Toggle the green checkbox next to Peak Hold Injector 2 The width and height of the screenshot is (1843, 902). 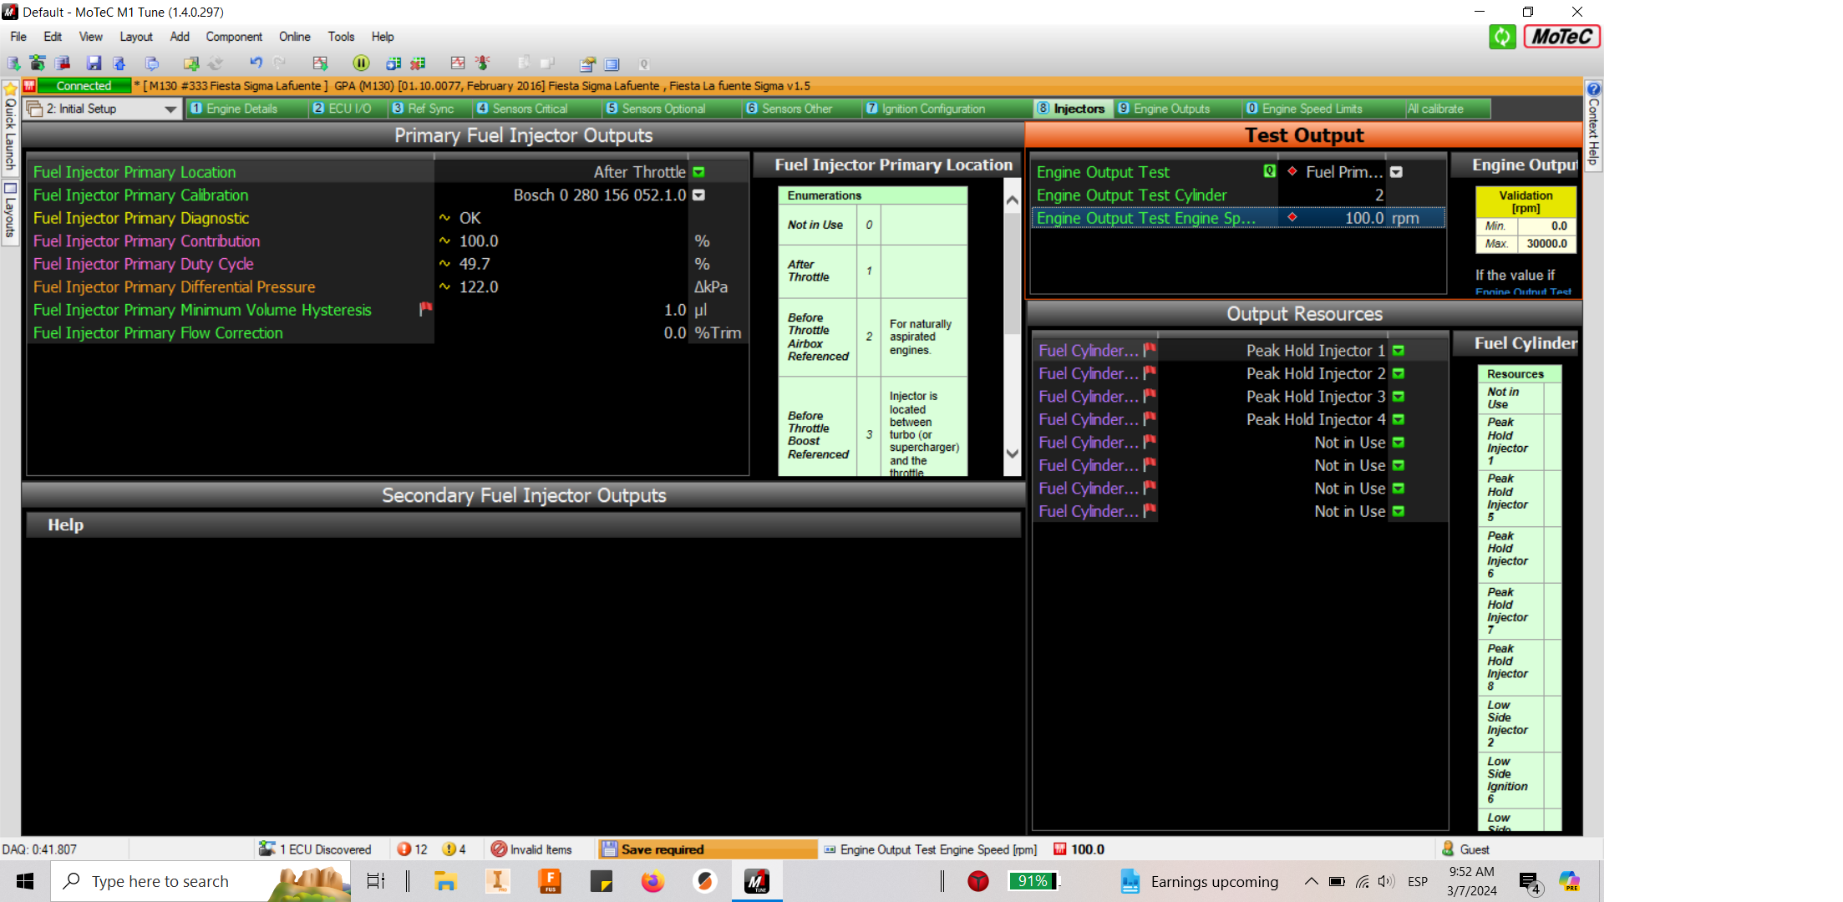[1400, 373]
